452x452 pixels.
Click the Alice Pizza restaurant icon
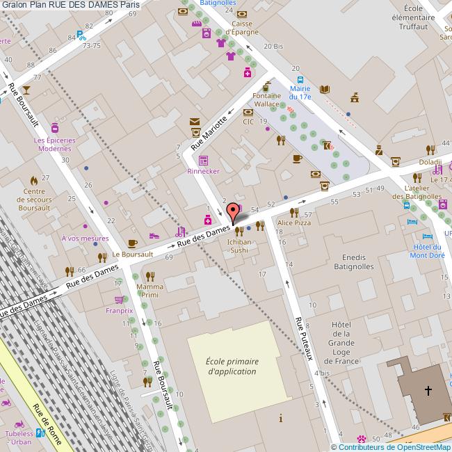(295, 211)
